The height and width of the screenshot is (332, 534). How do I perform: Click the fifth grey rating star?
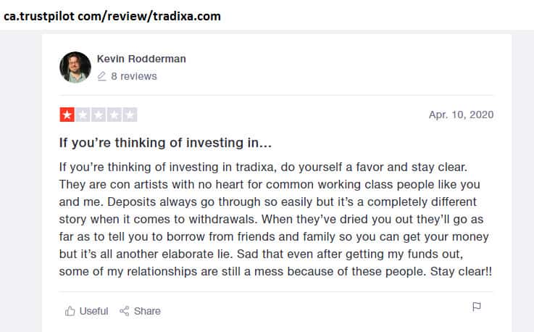coord(130,115)
